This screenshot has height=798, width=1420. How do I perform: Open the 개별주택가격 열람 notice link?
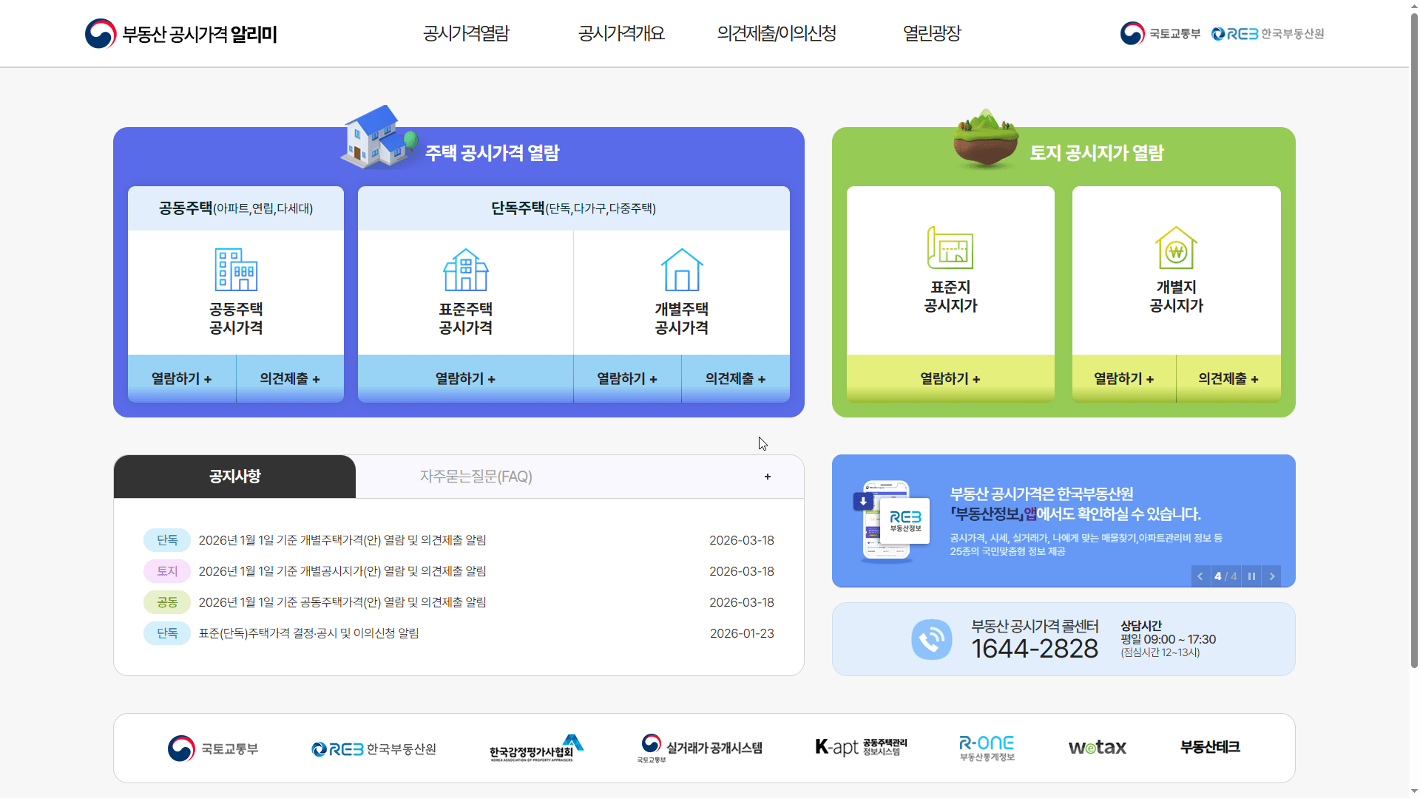(342, 540)
